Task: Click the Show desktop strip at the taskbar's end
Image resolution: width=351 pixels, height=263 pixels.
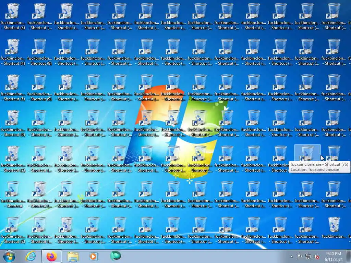Action: 349,256
